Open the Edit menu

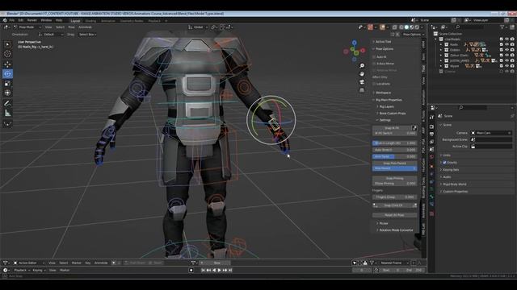21,20
